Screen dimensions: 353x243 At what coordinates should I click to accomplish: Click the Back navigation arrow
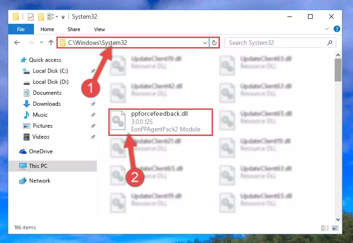(17, 43)
